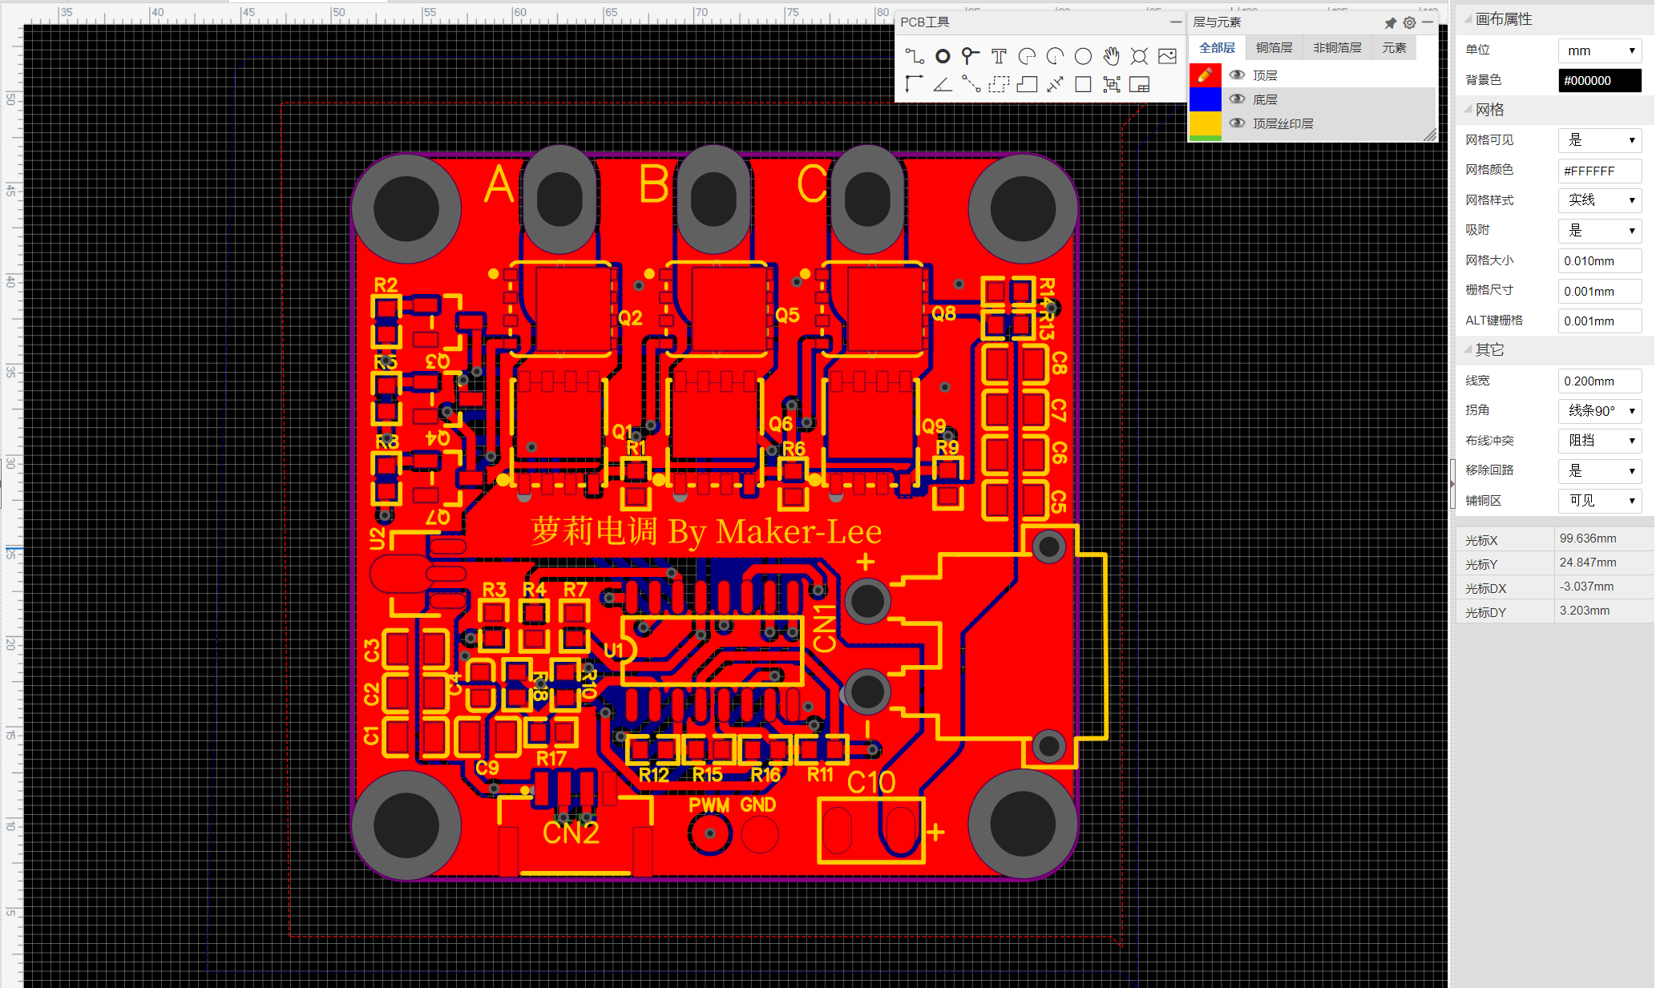The width and height of the screenshot is (1656, 988).
Task: Switch to the 铜箔层 tab
Action: (1274, 48)
